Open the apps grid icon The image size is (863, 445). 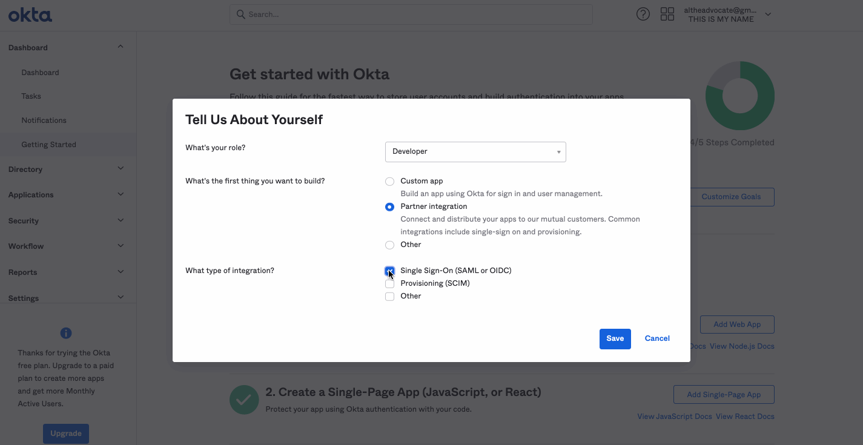point(667,15)
